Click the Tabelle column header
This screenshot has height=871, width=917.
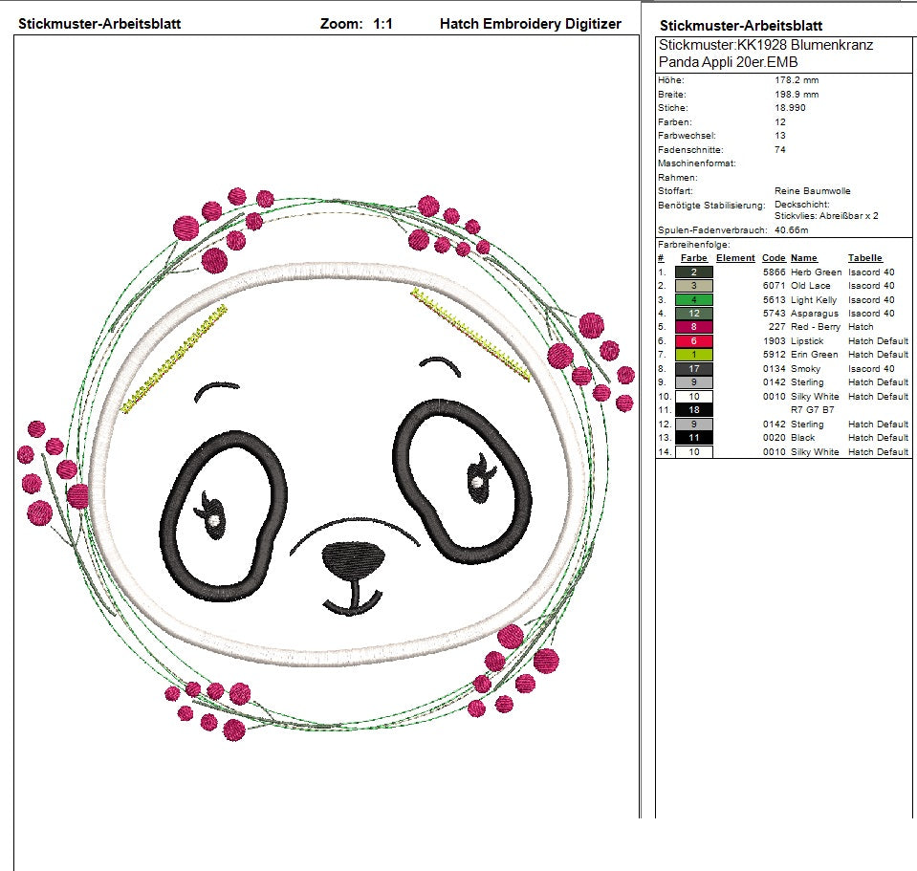[x=864, y=258]
